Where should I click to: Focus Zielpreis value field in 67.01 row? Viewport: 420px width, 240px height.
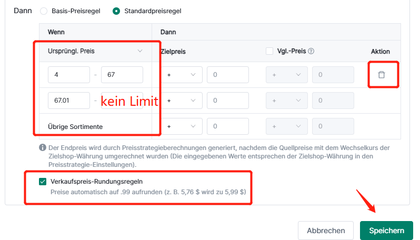click(228, 101)
